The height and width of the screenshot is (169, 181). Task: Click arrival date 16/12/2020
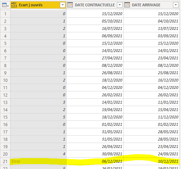coord(151,80)
